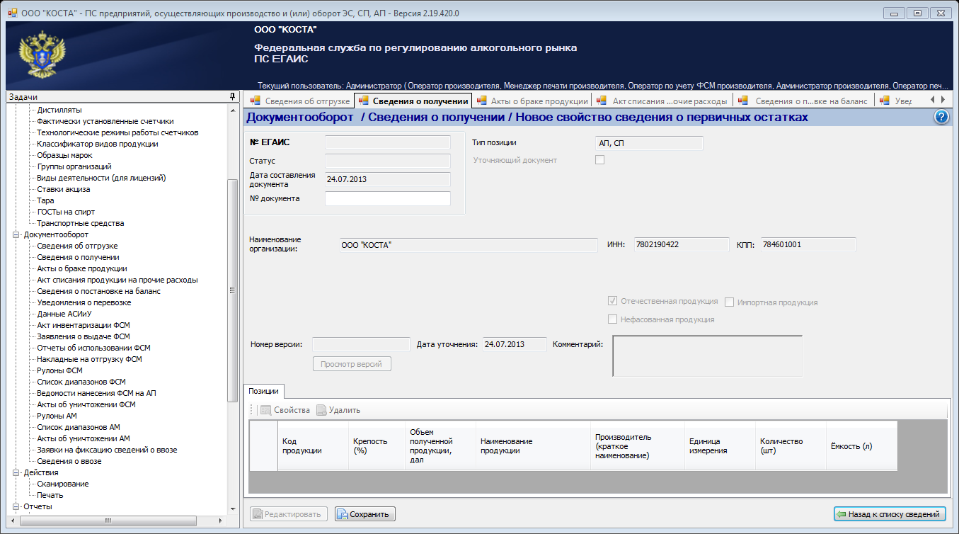Image resolution: width=959 pixels, height=534 pixels.
Task: Select Сканирование under Действия
Action: click(63, 484)
